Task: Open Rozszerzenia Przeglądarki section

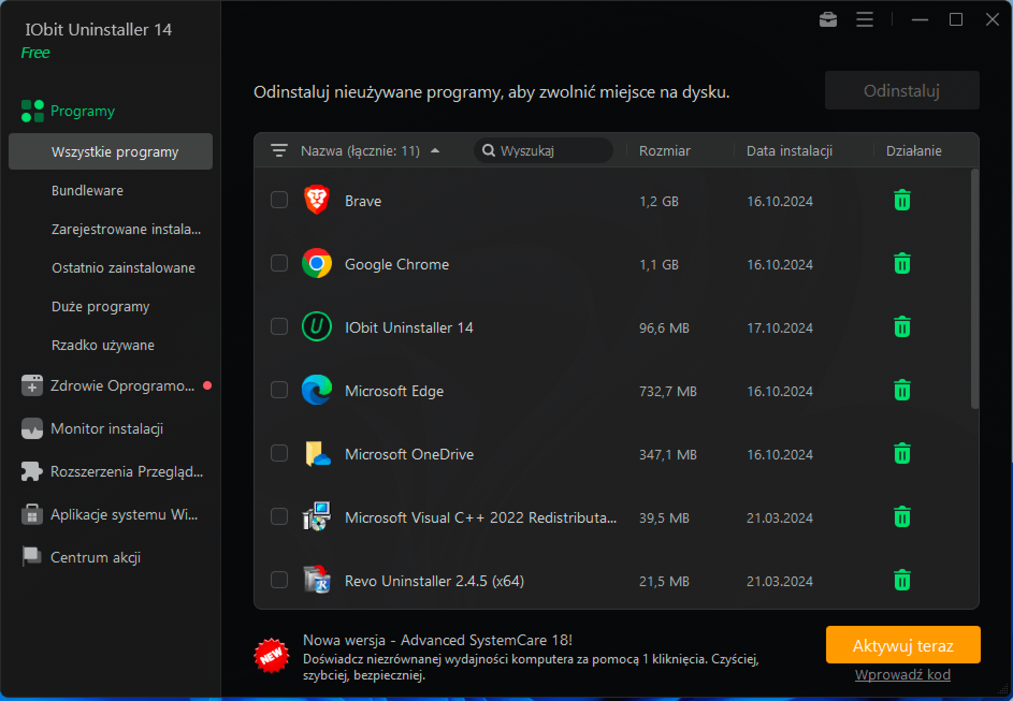Action: (x=127, y=471)
